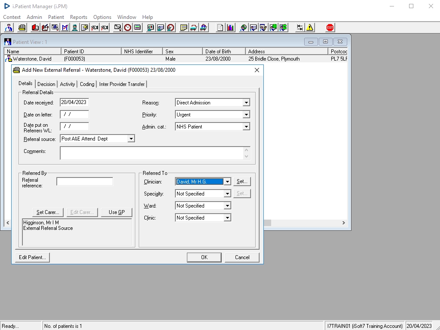Click the person with CD disc icon
The image size is (440, 330).
[x=243, y=27]
